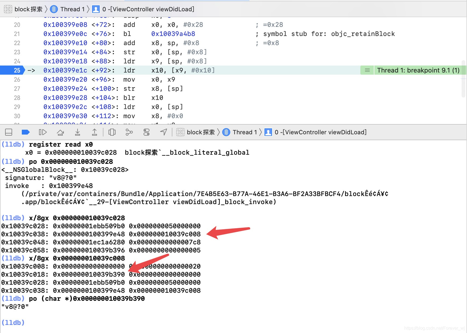Select Thread 1 in debug bar breadcrumb

(x=240, y=132)
